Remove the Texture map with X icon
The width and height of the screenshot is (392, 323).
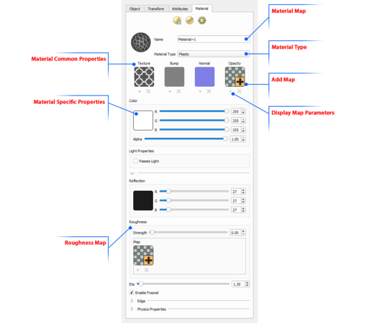pos(148,91)
